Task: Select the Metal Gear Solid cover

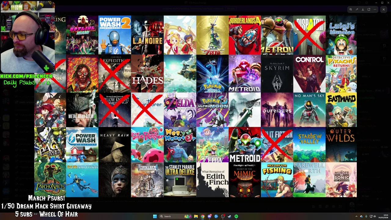Action: click(82, 110)
